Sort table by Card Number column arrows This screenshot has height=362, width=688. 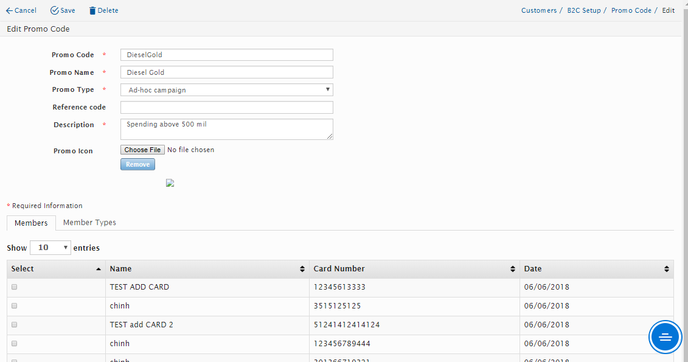pyautogui.click(x=513, y=269)
